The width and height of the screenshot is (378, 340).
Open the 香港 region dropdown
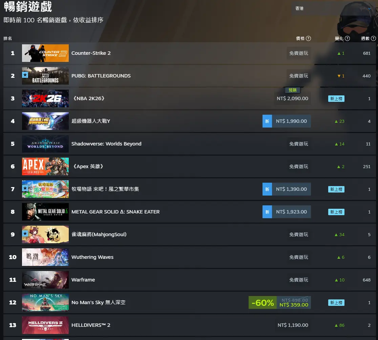(x=333, y=8)
